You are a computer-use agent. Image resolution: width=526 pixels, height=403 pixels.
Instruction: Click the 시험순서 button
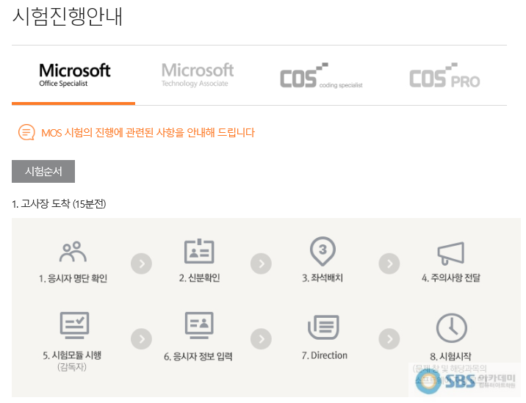point(43,171)
